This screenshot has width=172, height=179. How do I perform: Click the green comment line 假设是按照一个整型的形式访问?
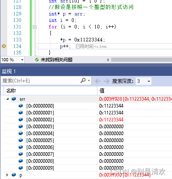(91, 7)
